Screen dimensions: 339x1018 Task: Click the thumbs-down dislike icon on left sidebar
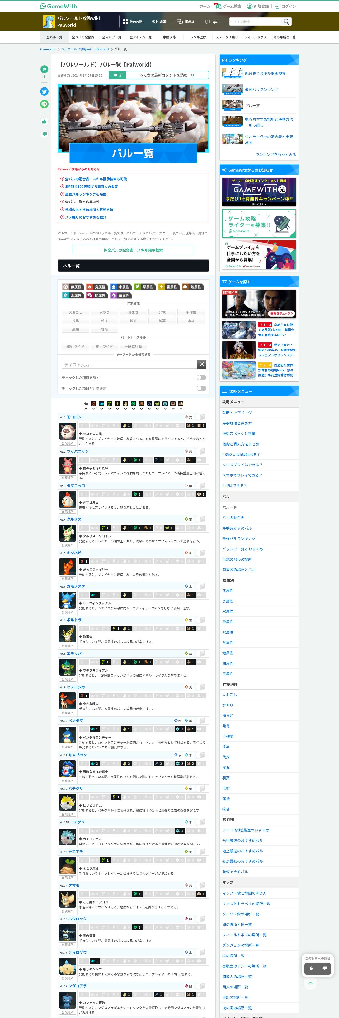(44, 134)
